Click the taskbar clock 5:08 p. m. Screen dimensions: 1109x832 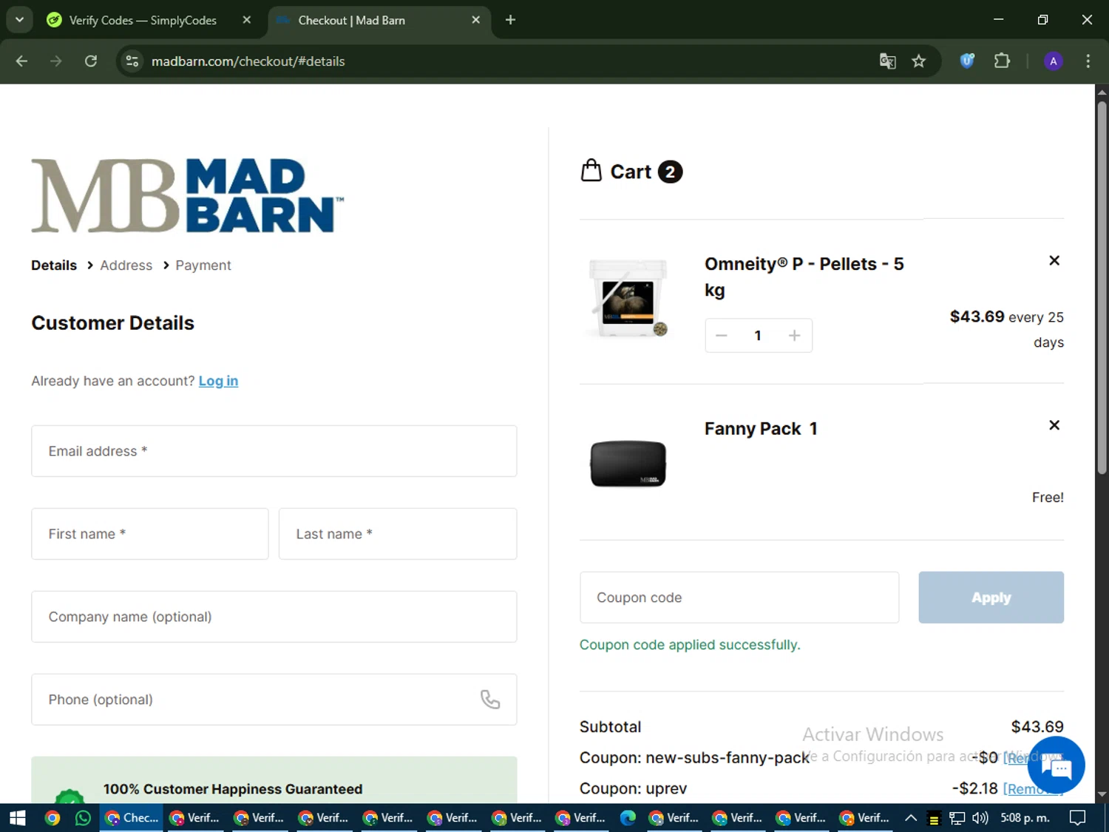(x=1025, y=818)
